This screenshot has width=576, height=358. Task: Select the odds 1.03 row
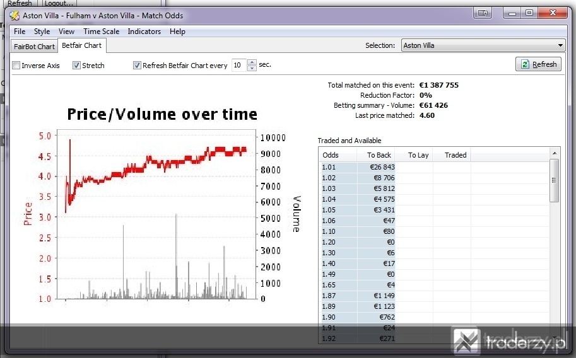[434, 188]
